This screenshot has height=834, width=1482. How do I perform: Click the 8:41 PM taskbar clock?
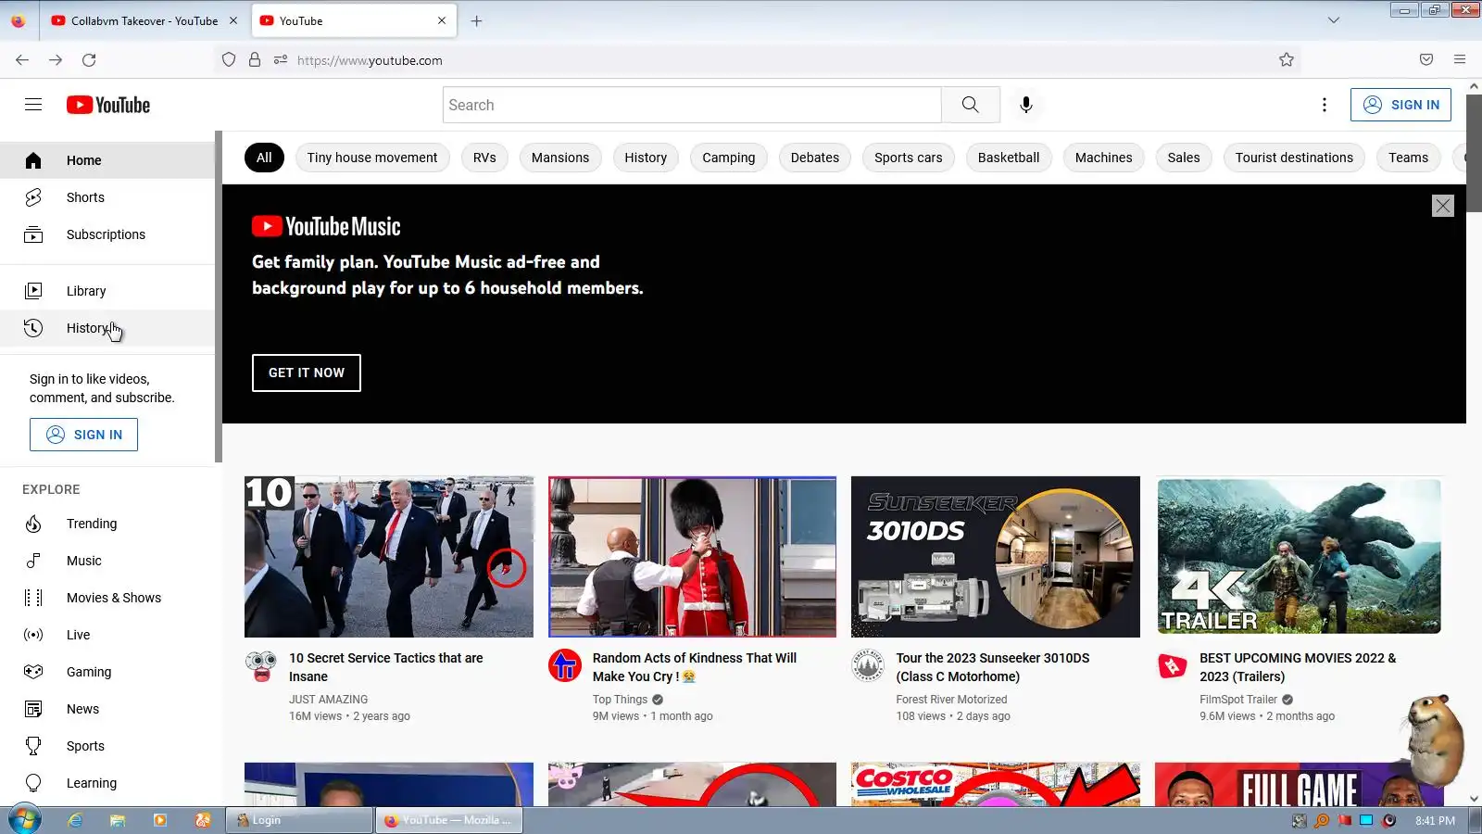coord(1435,820)
